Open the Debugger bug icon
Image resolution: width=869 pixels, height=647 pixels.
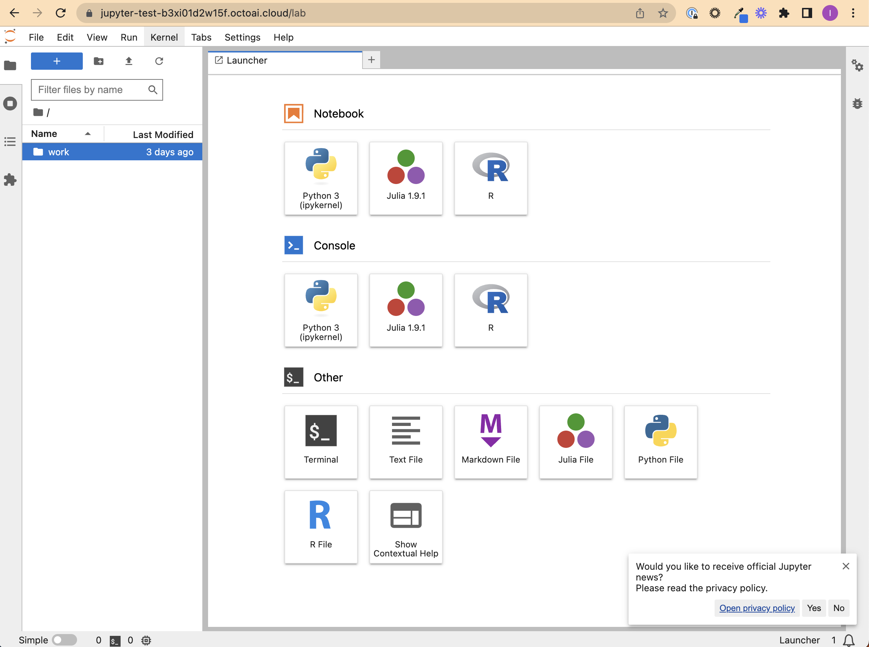click(857, 104)
